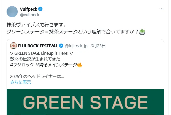171x115 pixels.
Task: Open the #フジロック hashtag
Action: click(x=22, y=65)
